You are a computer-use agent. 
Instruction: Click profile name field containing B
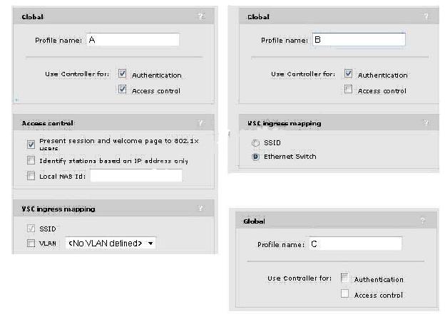point(359,39)
